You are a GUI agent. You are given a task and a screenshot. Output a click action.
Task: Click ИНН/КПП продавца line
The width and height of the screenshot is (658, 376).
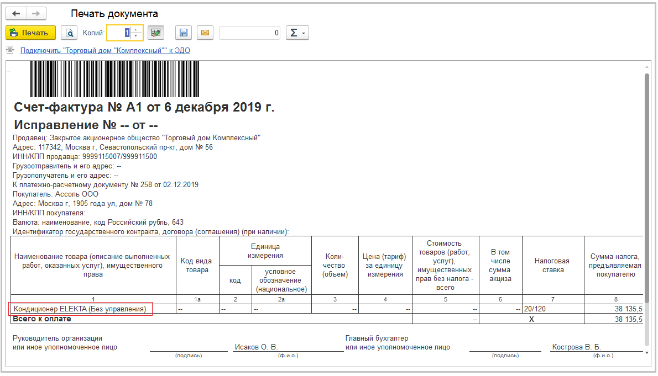pyautogui.click(x=85, y=157)
